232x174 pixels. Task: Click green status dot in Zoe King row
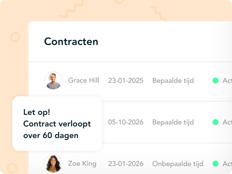[215, 164]
